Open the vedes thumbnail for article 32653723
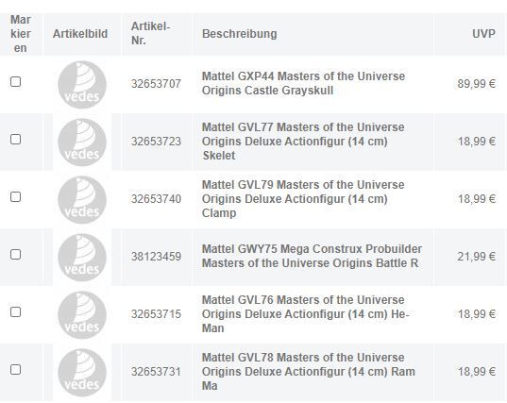 tap(82, 143)
